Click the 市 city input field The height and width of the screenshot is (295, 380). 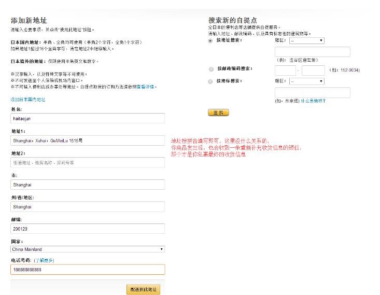click(x=88, y=185)
